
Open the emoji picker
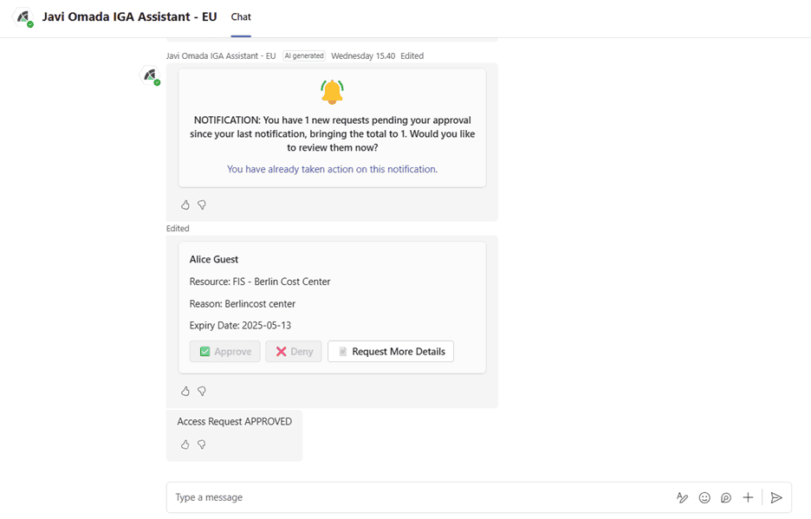(704, 498)
